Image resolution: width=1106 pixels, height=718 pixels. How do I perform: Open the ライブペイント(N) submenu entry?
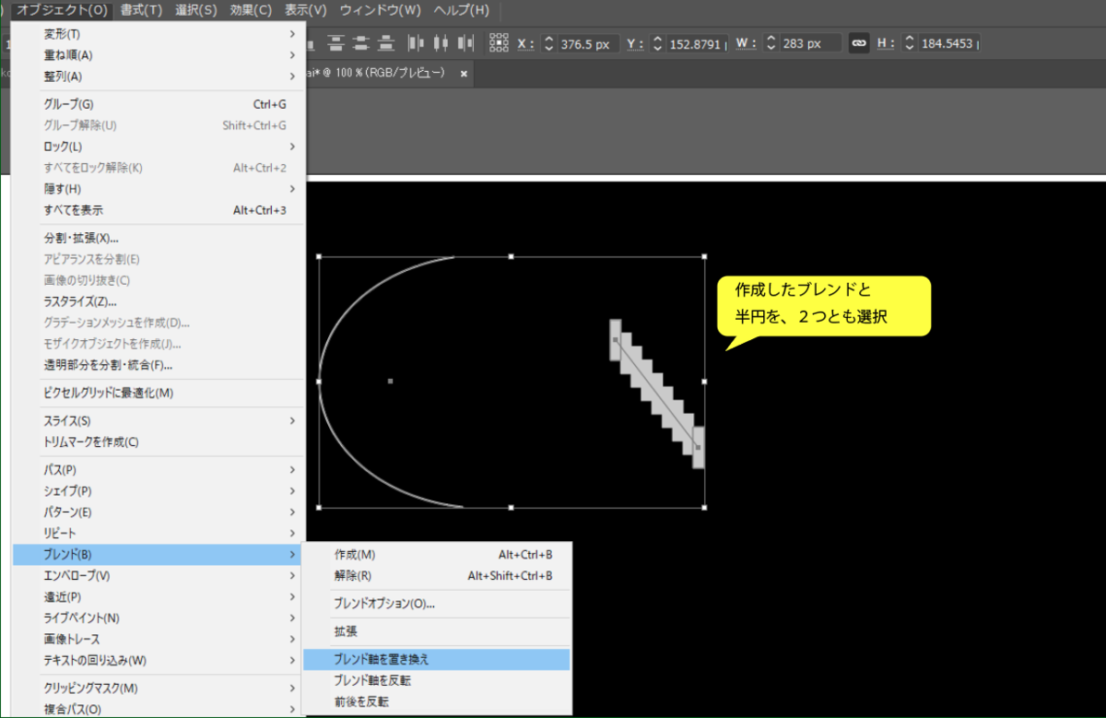[158, 618]
